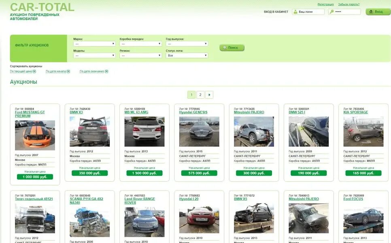391x243 pixels.
Task: Open the BMW X3 lot link
Action: (76, 112)
